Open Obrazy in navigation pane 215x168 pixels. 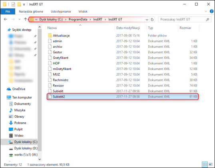point(19,116)
